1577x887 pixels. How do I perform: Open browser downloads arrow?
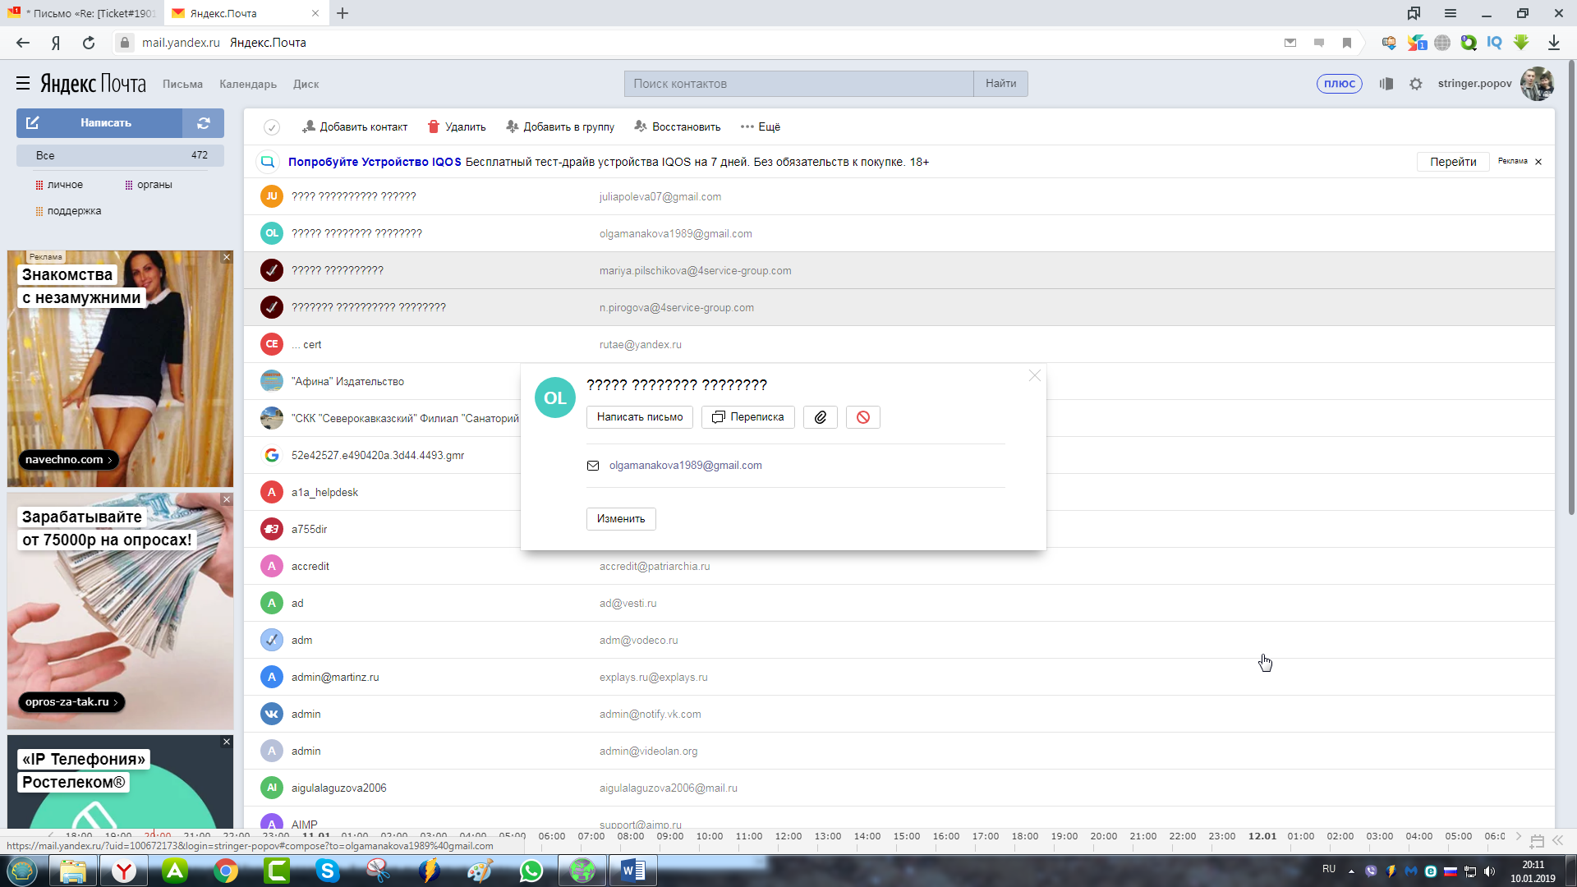pyautogui.click(x=1554, y=43)
